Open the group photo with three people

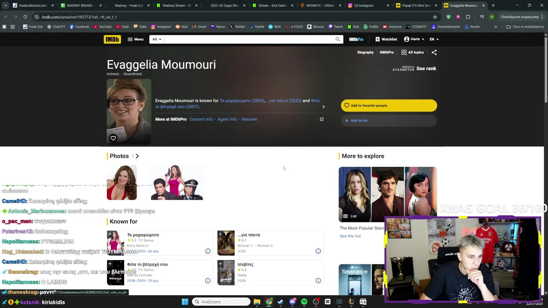tap(177, 183)
